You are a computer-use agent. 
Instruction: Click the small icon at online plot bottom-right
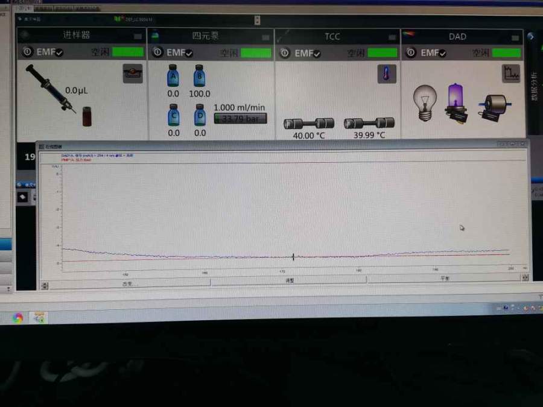(526, 277)
